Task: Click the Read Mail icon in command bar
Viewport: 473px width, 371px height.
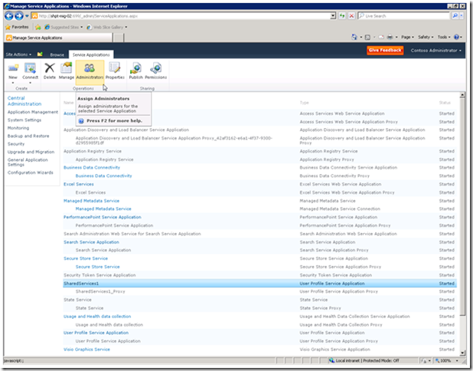Action: tap(381, 37)
